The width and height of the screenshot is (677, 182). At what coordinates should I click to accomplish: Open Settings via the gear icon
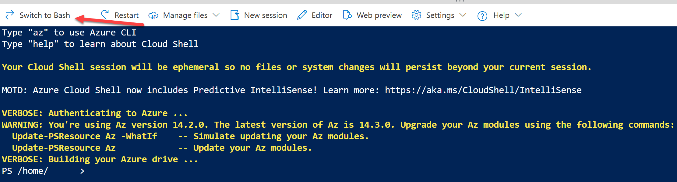tap(416, 15)
